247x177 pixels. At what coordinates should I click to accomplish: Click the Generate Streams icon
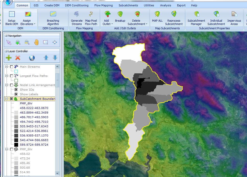coord(77,15)
